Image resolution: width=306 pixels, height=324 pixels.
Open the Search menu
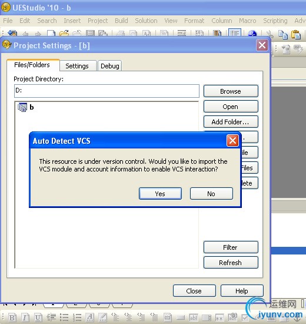[47, 21]
